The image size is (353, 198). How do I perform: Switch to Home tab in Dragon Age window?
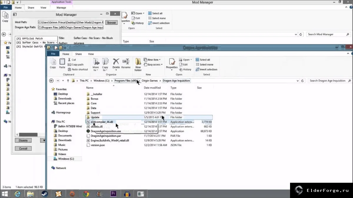(66, 54)
